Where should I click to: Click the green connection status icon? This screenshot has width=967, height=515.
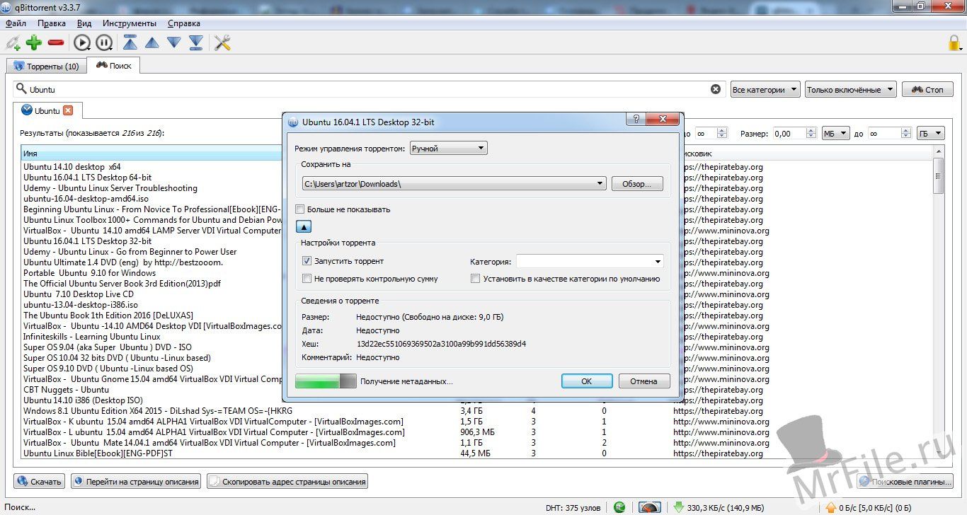[x=619, y=507]
